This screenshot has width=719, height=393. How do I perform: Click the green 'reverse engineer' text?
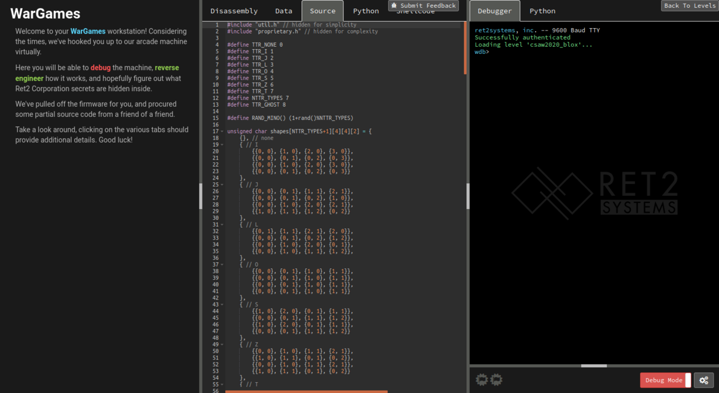click(x=97, y=73)
